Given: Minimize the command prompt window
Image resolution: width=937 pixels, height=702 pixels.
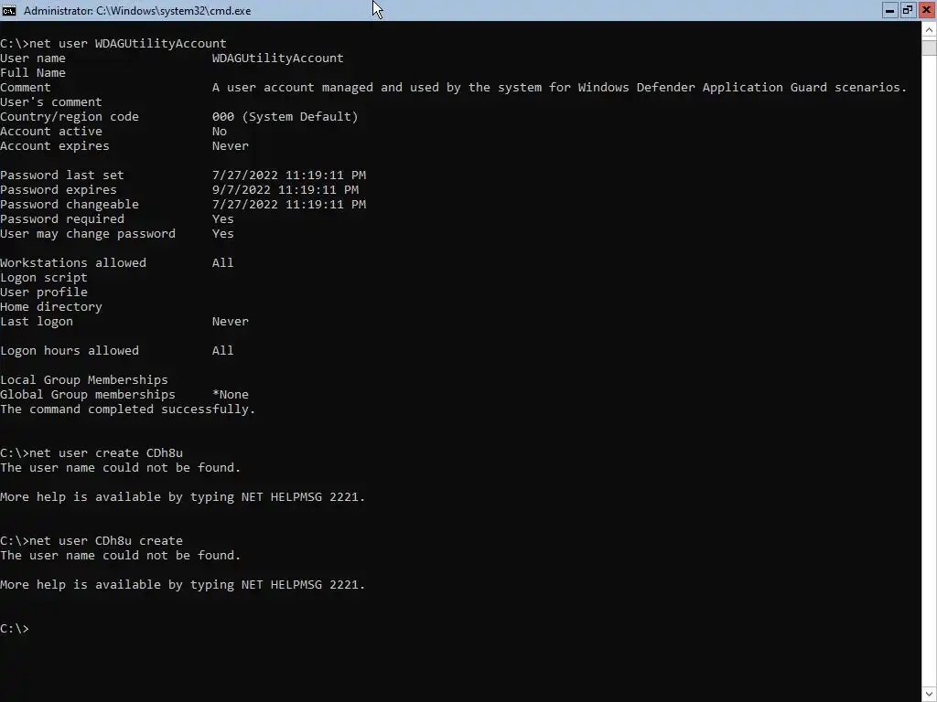Looking at the screenshot, I should click(x=889, y=10).
